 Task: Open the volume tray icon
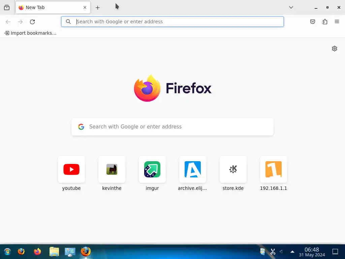tap(281, 252)
